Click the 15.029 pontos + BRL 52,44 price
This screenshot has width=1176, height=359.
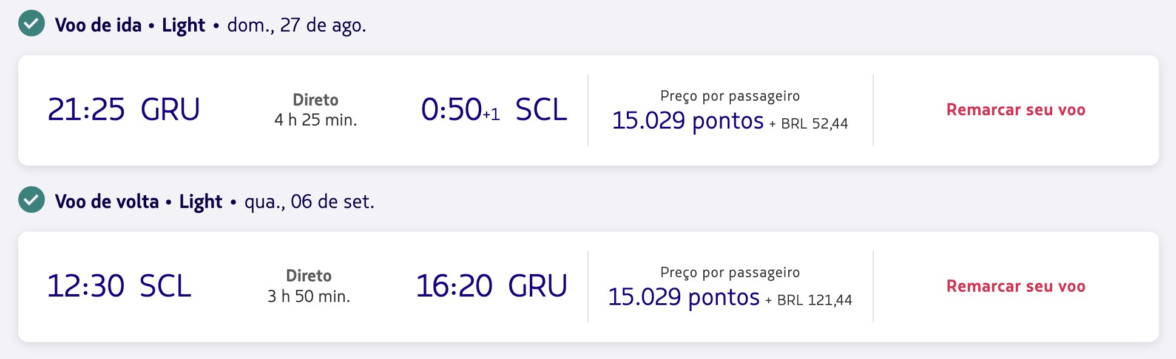point(730,121)
